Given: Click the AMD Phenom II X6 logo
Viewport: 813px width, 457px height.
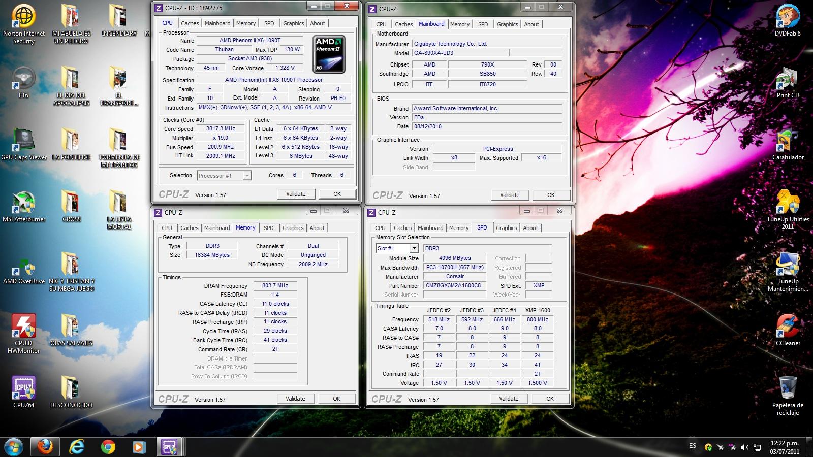Looking at the screenshot, I should (x=329, y=54).
